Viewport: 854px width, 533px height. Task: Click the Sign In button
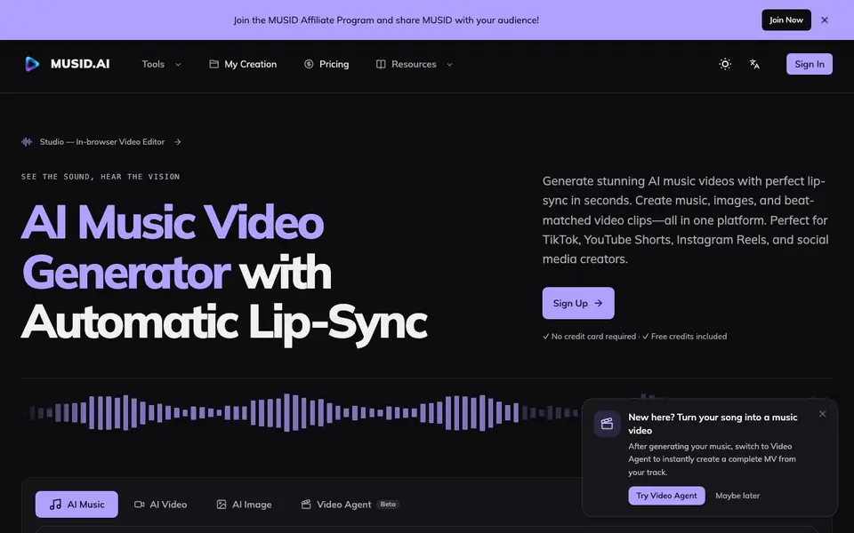[x=810, y=64]
